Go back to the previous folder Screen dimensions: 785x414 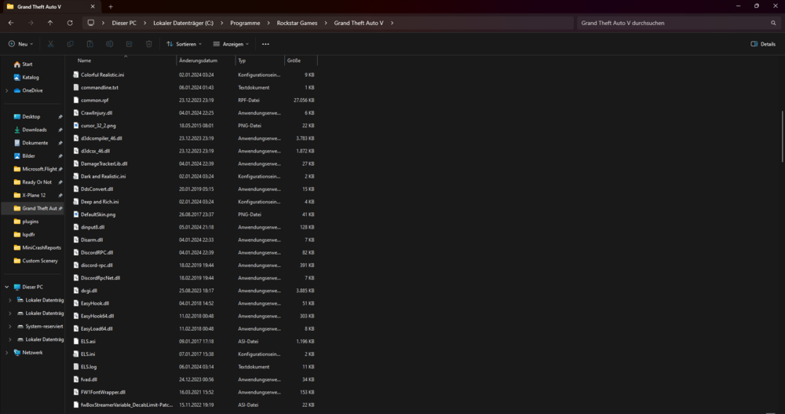click(11, 23)
